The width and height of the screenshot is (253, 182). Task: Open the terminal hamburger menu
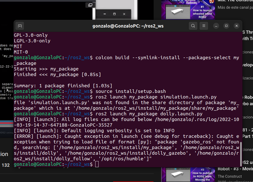[204, 26]
